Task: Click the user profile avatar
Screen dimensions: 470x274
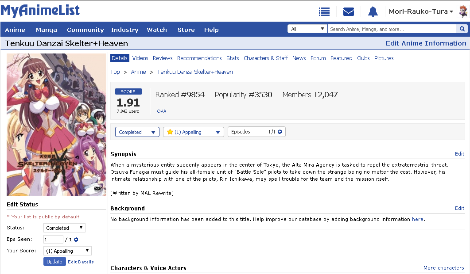Action: click(462, 12)
